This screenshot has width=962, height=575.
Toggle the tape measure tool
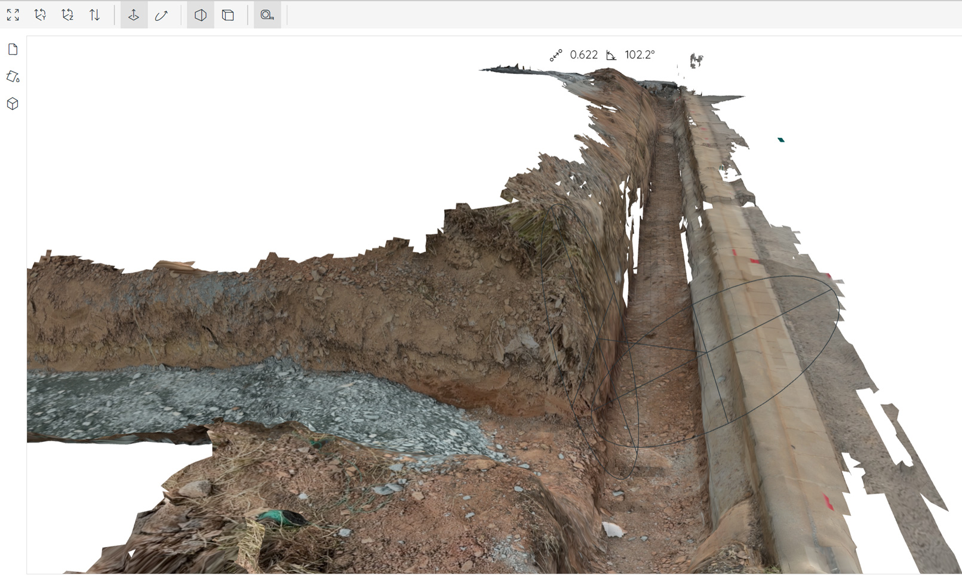(267, 16)
